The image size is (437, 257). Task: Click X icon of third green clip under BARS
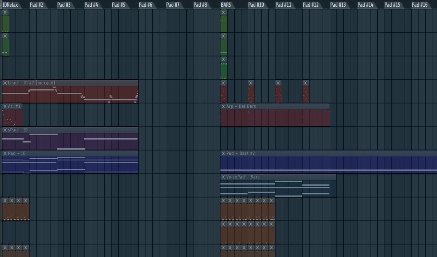[x=223, y=59]
